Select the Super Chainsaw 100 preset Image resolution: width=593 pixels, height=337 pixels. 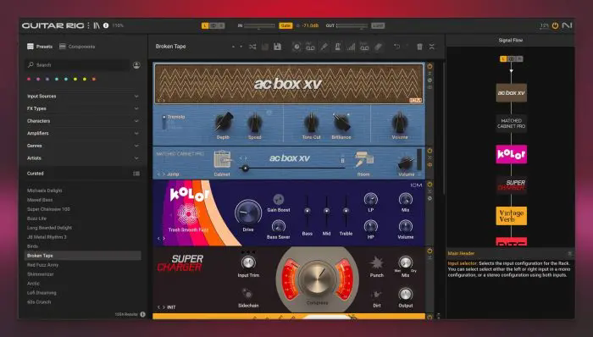83,209
